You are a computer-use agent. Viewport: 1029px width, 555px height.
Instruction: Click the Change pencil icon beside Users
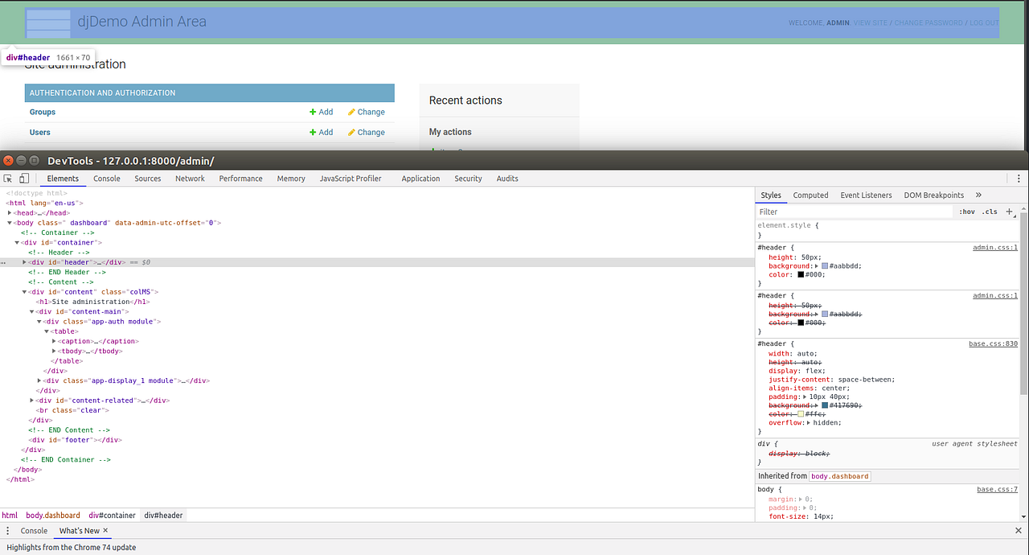(351, 132)
